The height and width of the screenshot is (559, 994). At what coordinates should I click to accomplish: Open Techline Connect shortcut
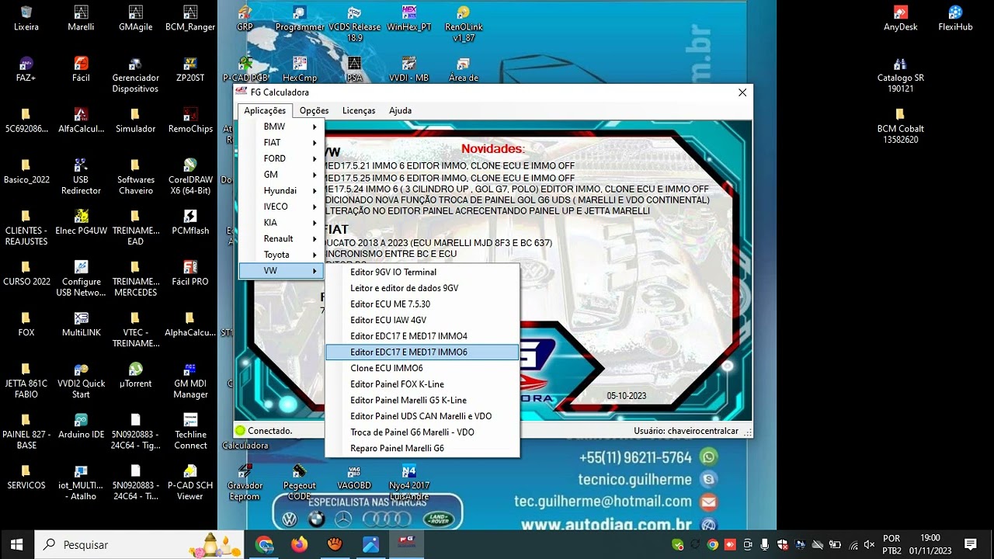click(190, 431)
